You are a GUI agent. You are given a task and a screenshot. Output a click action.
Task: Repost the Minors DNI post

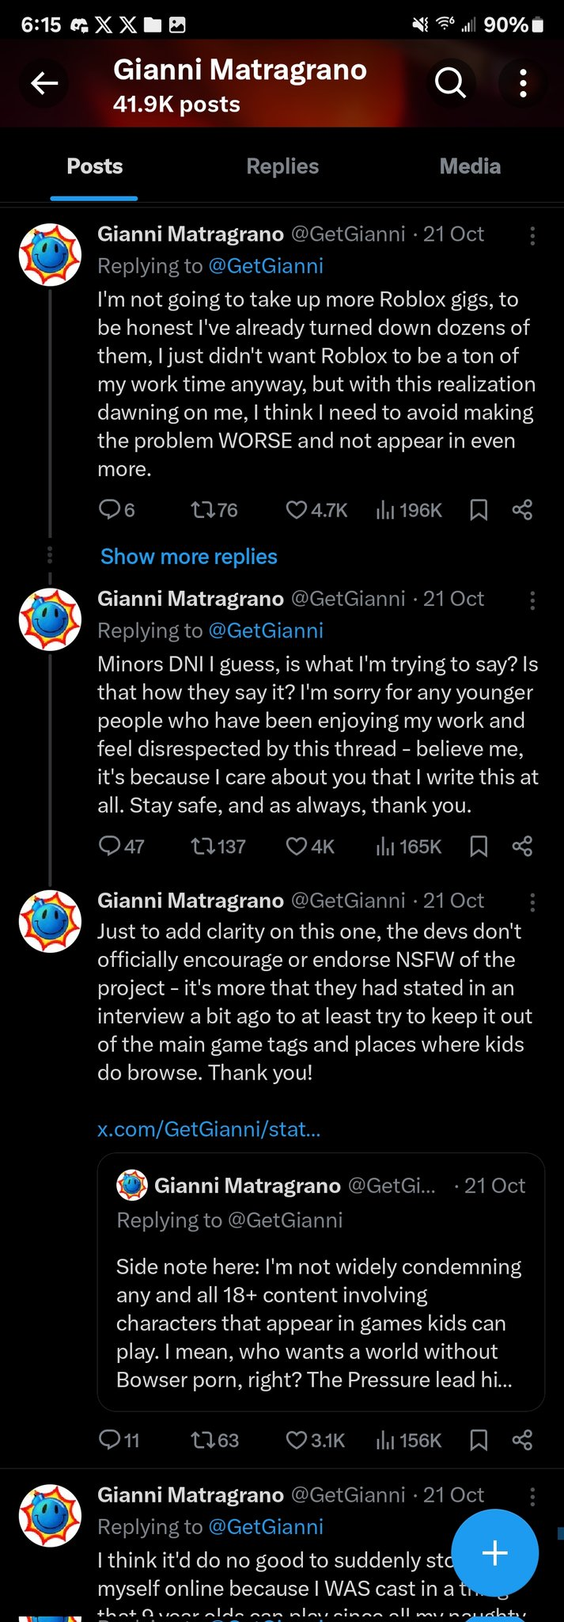pyautogui.click(x=203, y=847)
